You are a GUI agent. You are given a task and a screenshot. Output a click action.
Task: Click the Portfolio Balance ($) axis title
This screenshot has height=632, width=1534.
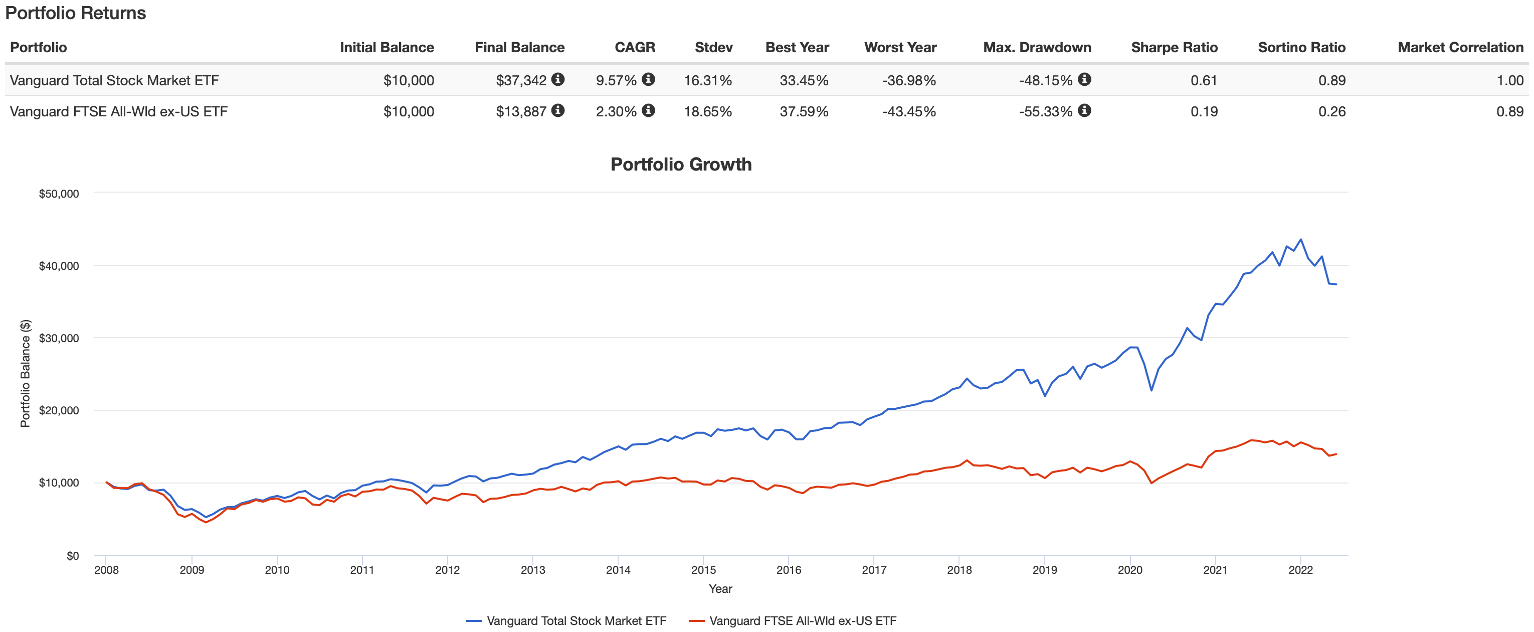(x=25, y=374)
